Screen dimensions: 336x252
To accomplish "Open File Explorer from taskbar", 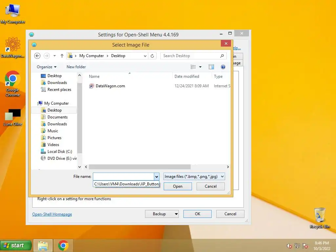I will pyautogui.click(x=43, y=245).
